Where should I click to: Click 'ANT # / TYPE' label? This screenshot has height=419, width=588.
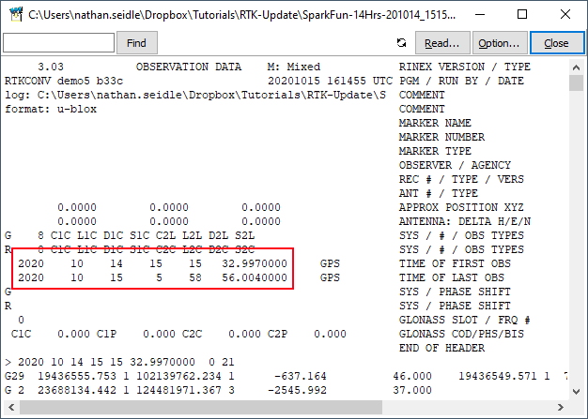pos(439,193)
